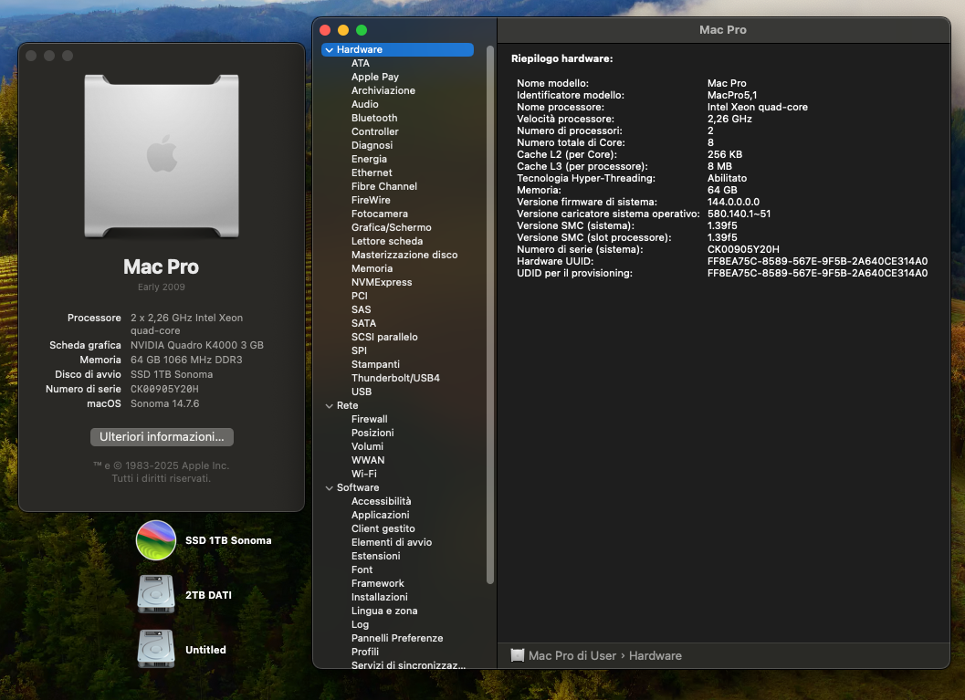The image size is (965, 700).
Task: Select the SAS entry
Action: pyautogui.click(x=362, y=309)
